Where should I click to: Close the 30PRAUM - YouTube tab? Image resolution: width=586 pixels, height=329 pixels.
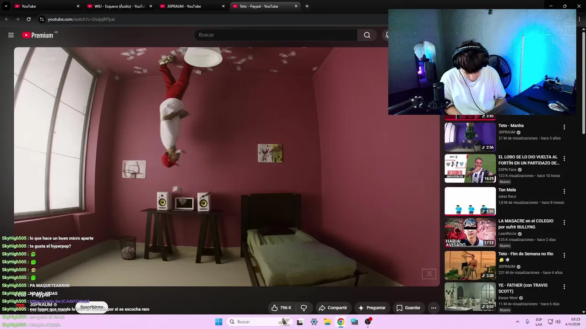tap(223, 6)
